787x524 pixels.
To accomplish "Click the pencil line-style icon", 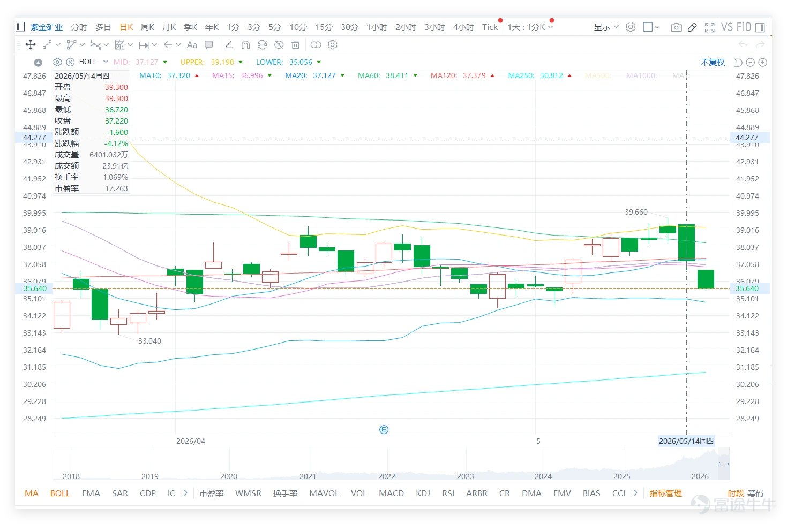I will tap(229, 45).
